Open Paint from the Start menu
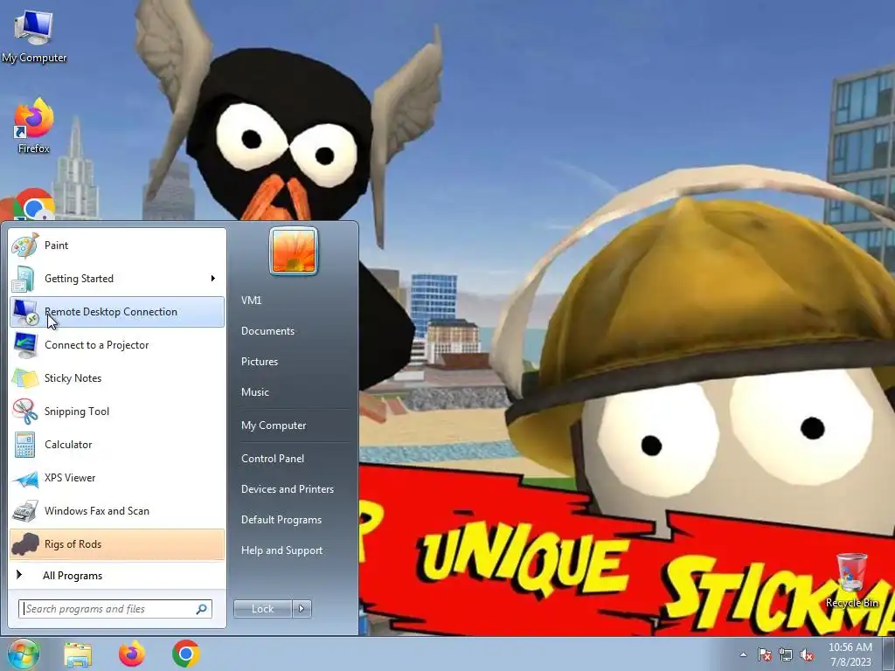 (x=117, y=246)
